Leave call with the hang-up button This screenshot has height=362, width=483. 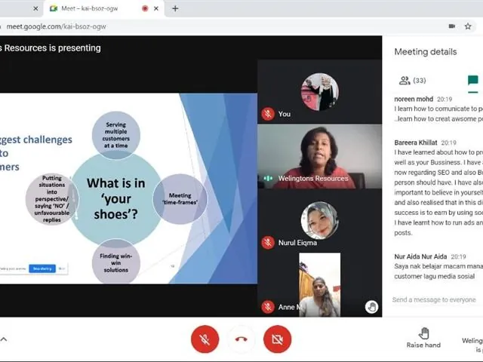point(241,339)
